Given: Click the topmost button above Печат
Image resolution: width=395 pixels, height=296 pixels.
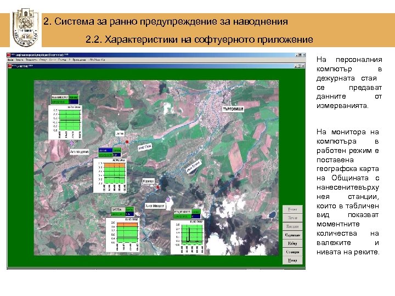Looking at the screenshot, I should click(x=292, y=209).
